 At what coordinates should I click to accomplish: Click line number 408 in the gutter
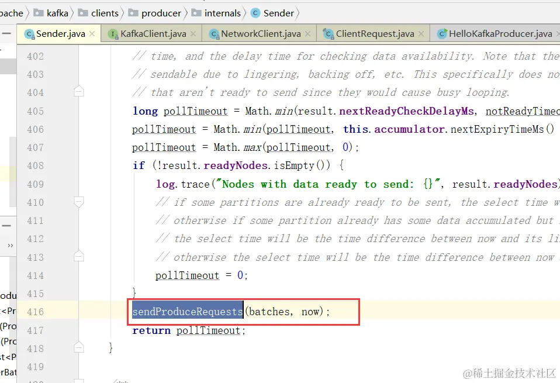[x=35, y=166]
